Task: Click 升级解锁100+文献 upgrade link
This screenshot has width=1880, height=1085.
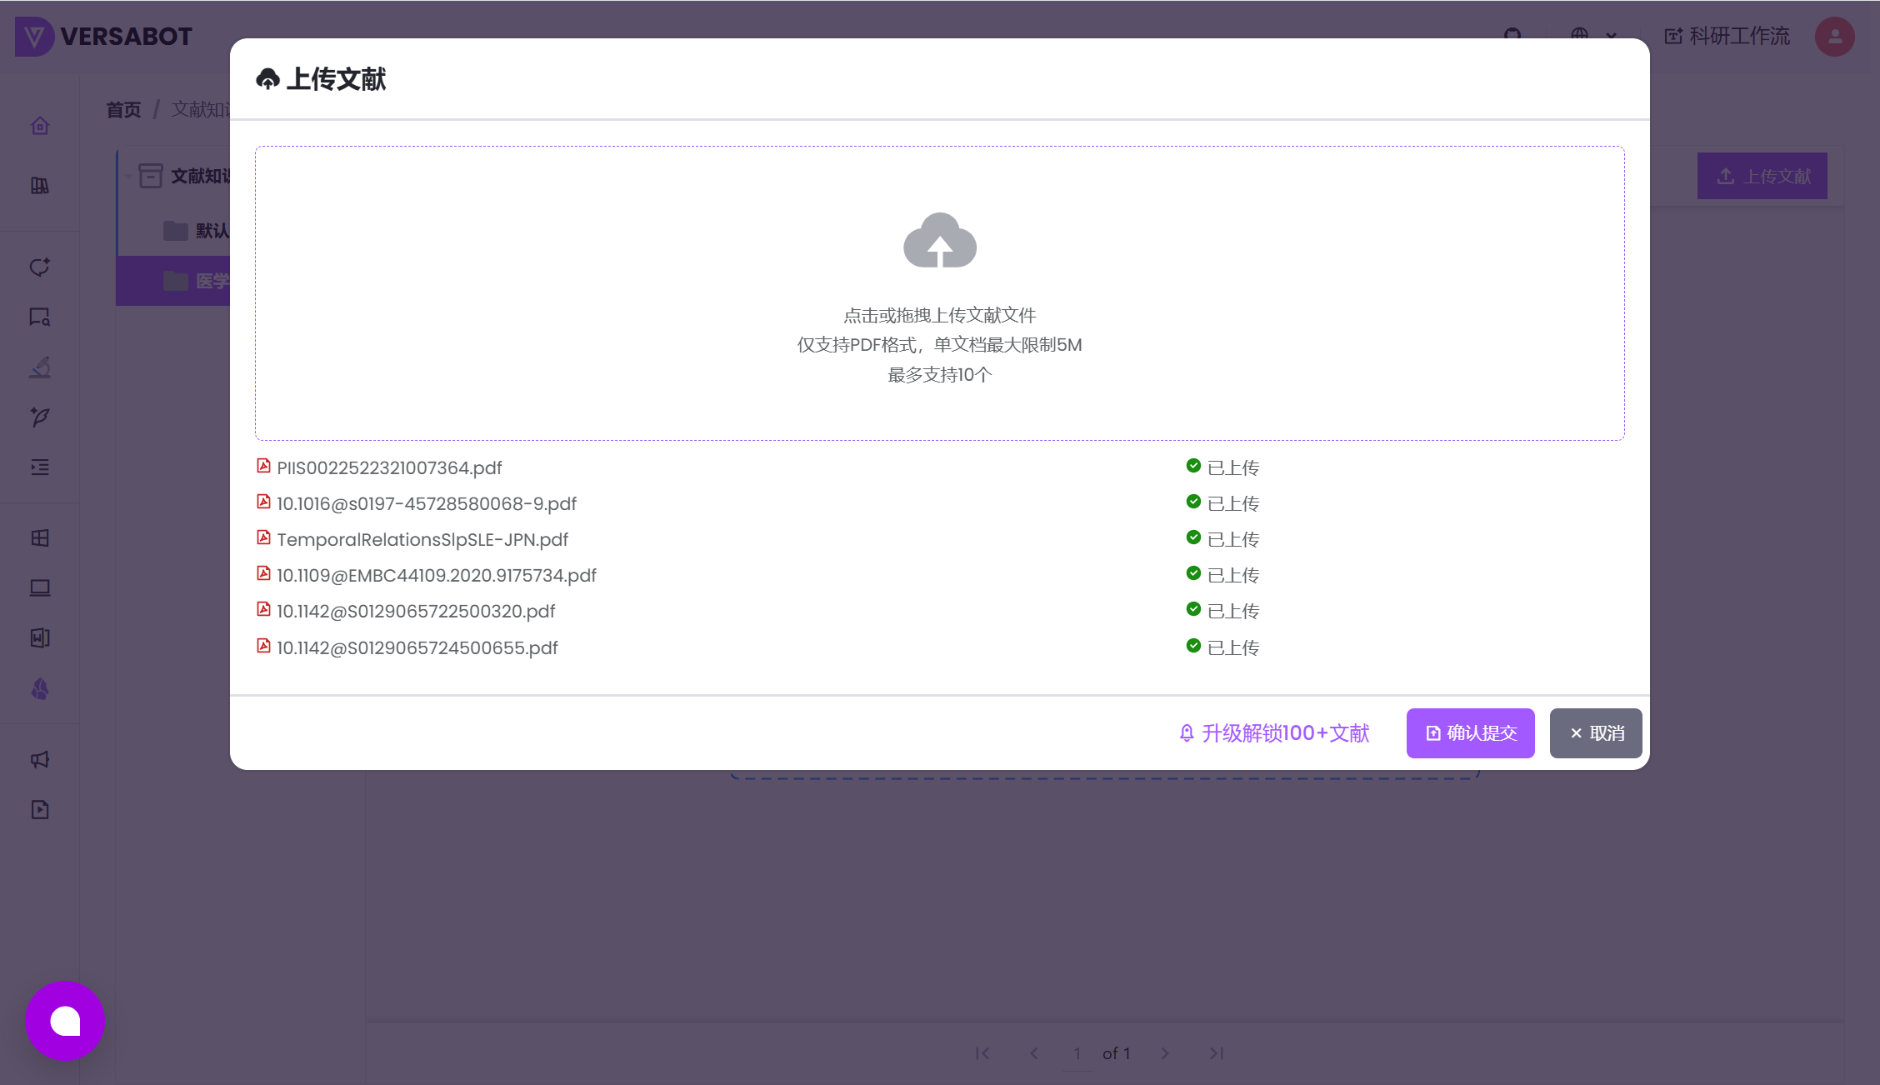Action: (1274, 733)
